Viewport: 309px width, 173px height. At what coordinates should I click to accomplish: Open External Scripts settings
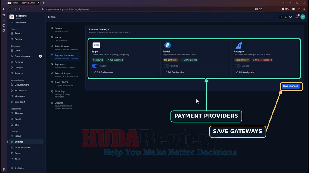[x=65, y=75]
